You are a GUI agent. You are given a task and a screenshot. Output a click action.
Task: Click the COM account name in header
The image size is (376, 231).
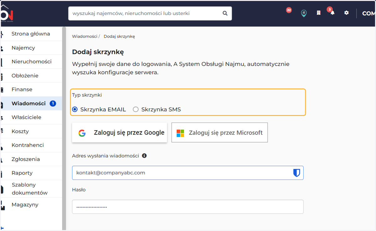369,13
